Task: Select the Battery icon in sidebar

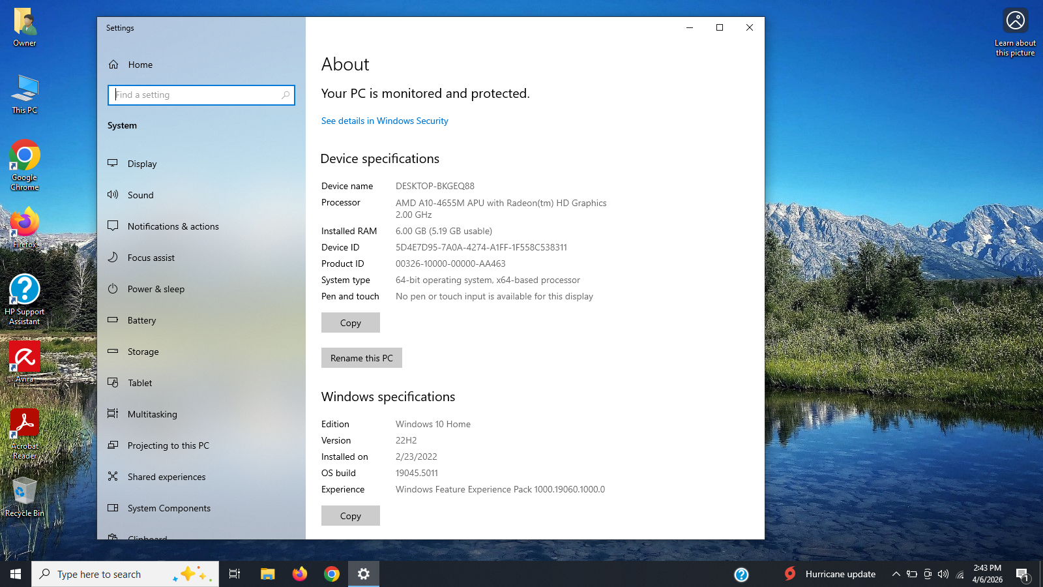Action: point(113,320)
